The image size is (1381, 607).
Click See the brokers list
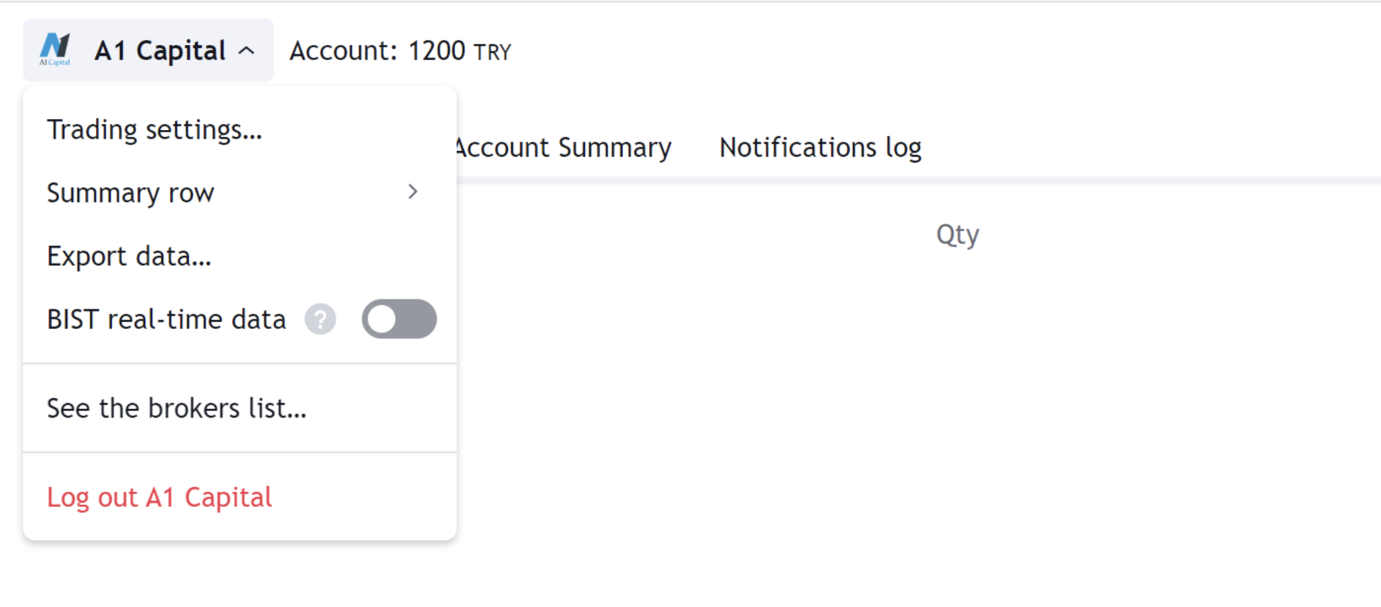coord(177,408)
